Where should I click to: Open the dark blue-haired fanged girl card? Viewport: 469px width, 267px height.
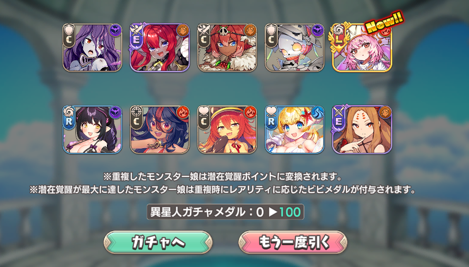(159, 130)
